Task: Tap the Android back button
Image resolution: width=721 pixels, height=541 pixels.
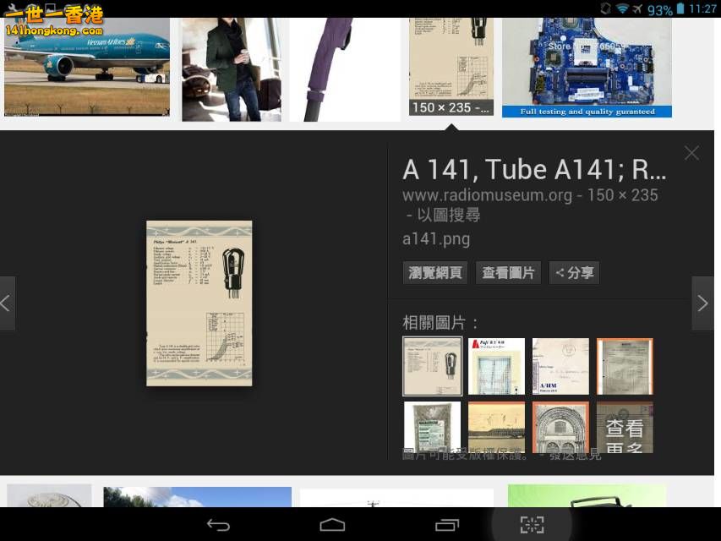Action: tap(218, 524)
